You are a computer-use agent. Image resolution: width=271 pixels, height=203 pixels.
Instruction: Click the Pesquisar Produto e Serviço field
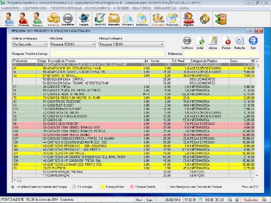click(x=107, y=54)
